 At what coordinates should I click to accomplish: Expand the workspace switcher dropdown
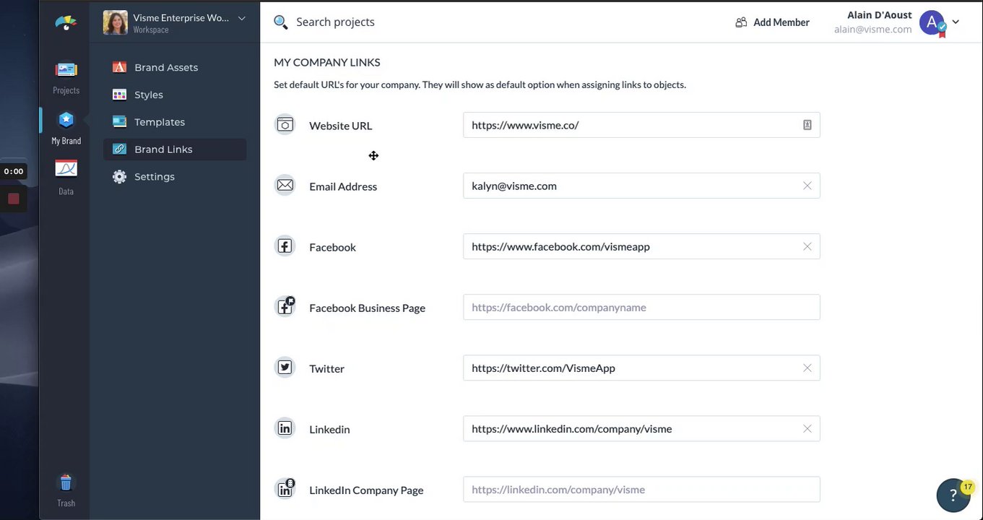tap(241, 18)
